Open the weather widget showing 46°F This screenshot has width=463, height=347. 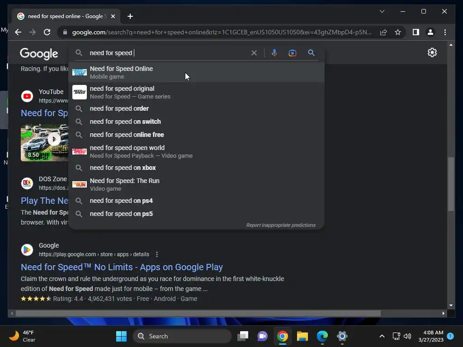[x=22, y=336]
